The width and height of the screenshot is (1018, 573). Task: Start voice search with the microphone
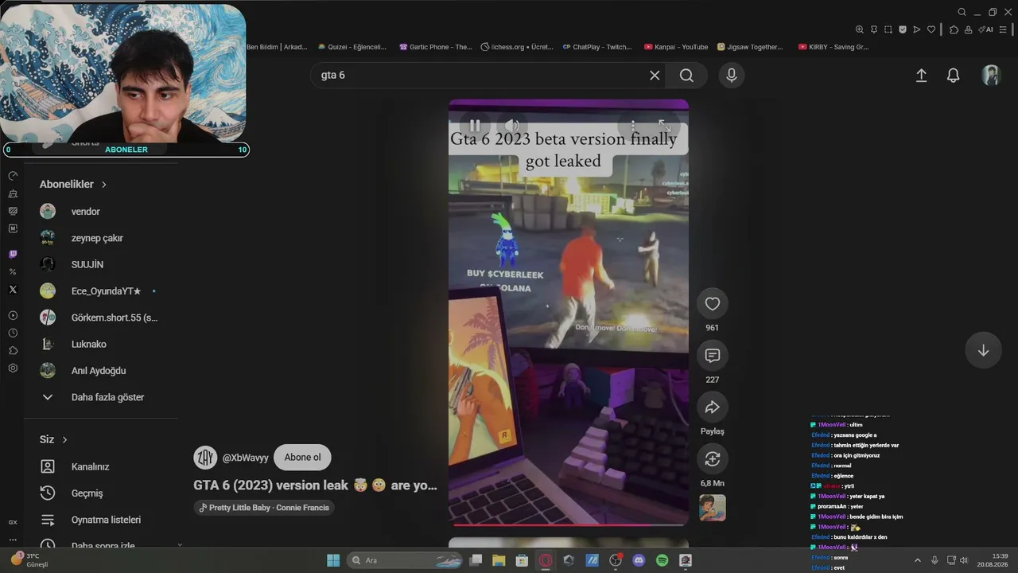tap(732, 76)
